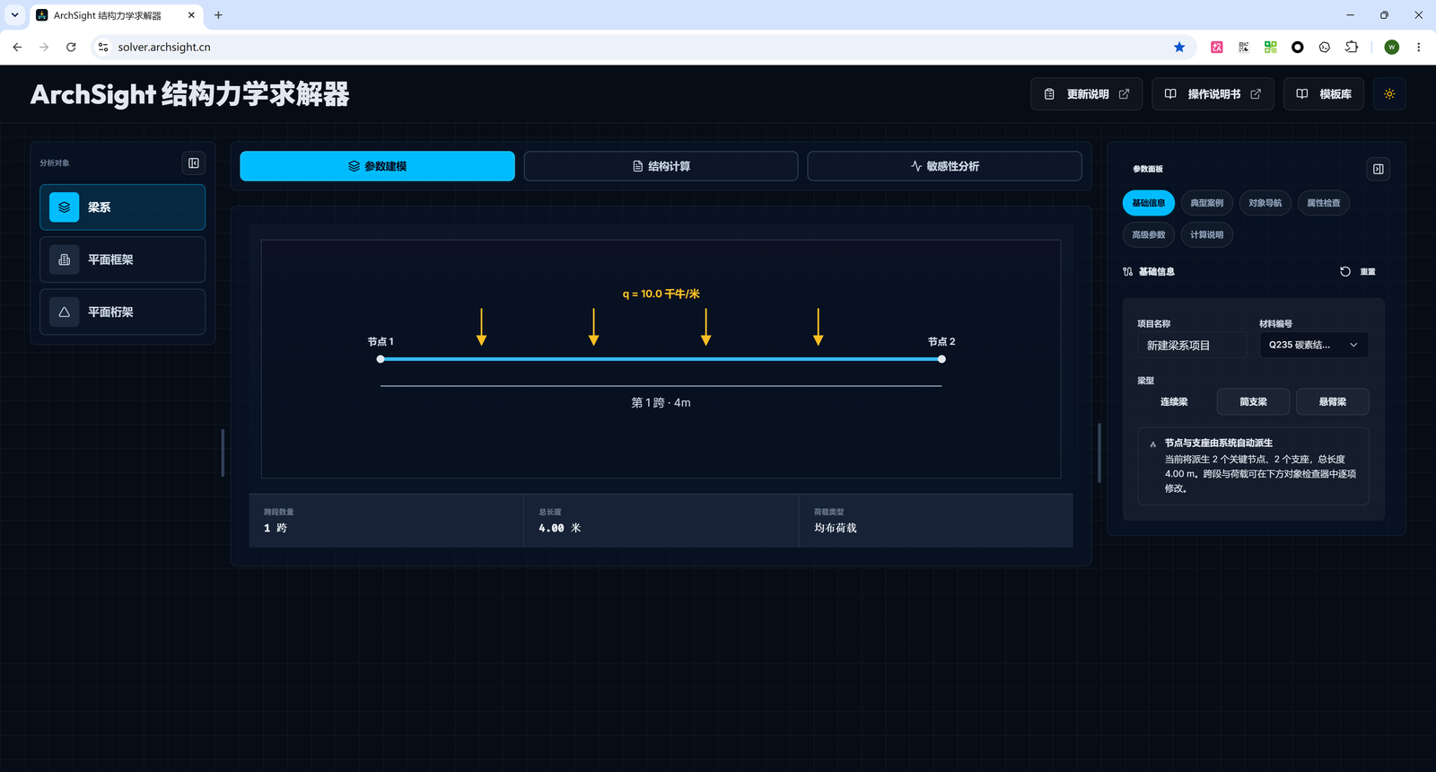
Task: Click the 重置 reset icon
Action: pos(1345,271)
